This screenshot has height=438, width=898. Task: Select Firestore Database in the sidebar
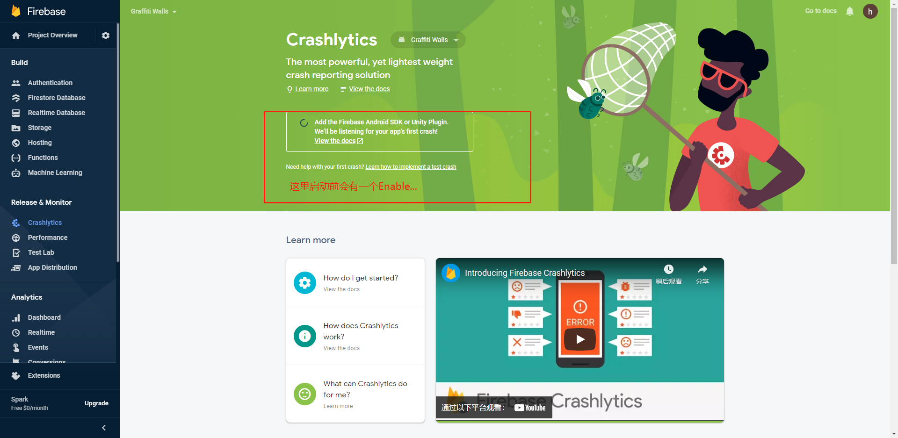[56, 98]
